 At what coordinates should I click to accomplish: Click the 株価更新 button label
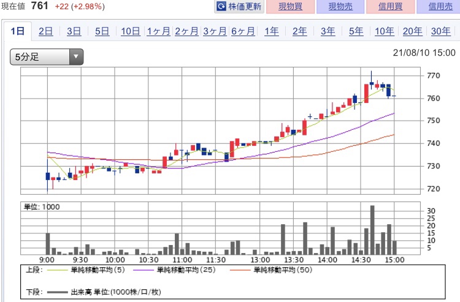tap(245, 6)
